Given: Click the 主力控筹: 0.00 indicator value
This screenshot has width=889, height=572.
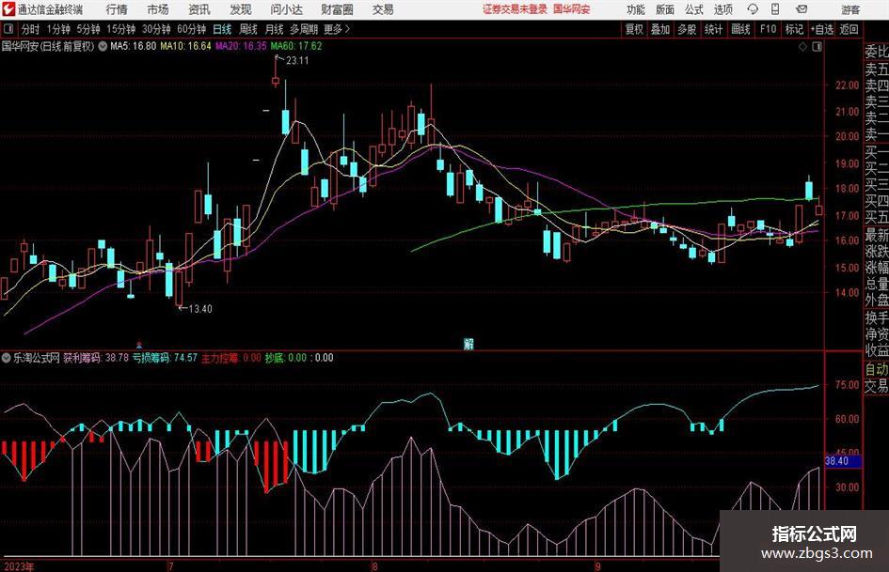Looking at the screenshot, I should [x=231, y=358].
